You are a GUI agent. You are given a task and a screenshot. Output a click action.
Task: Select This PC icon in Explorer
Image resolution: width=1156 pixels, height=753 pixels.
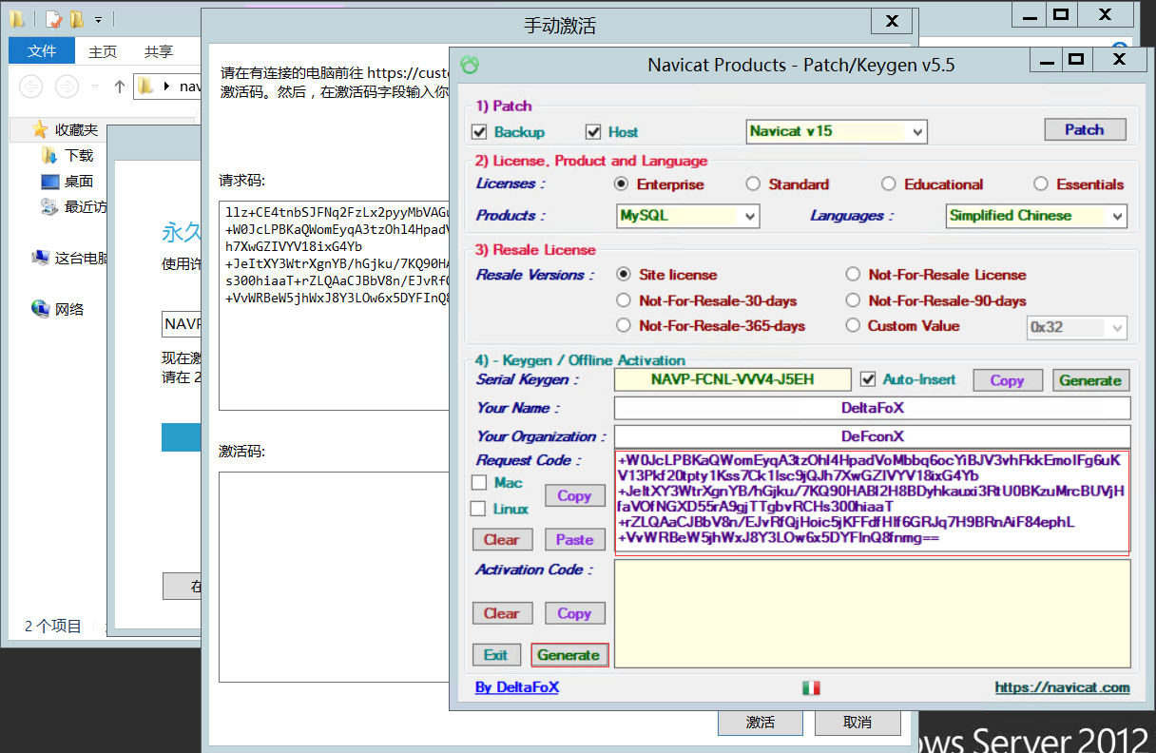click(x=40, y=258)
